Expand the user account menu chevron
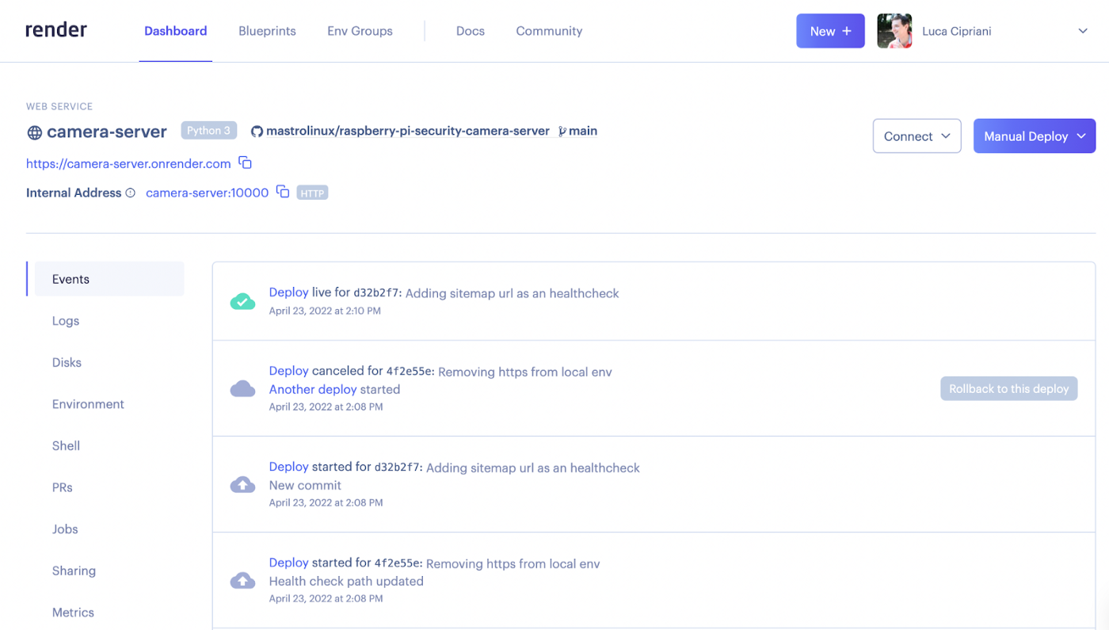Viewport: 1109px width, 630px height. click(x=1083, y=31)
